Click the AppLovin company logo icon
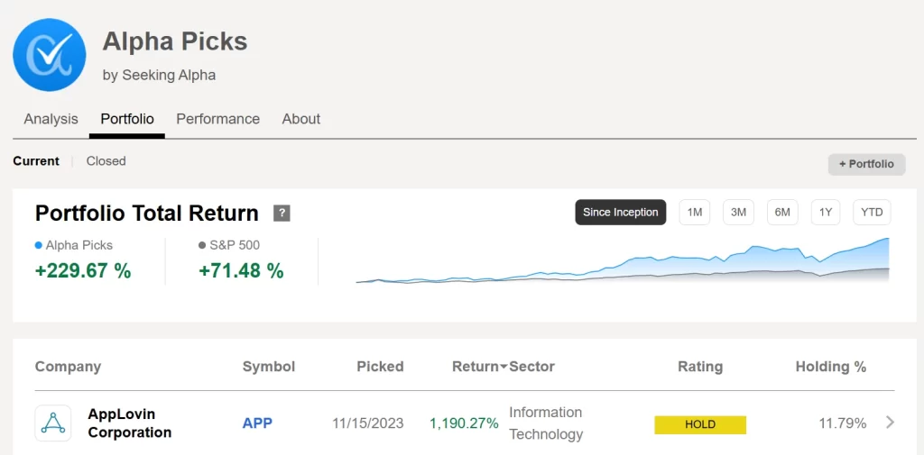The image size is (924, 455). point(53,423)
